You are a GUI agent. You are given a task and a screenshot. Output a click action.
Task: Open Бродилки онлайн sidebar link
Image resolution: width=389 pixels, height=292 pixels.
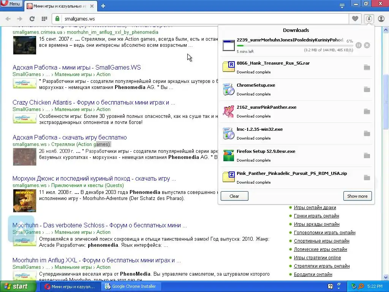coord(313,275)
